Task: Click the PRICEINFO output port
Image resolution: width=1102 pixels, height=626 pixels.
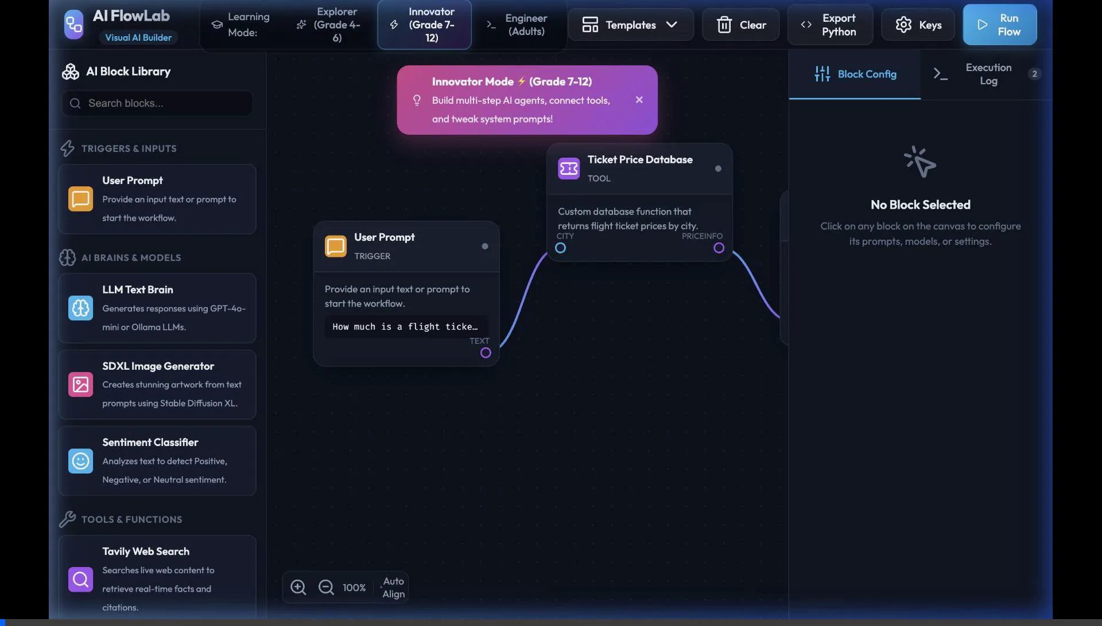Action: point(719,248)
